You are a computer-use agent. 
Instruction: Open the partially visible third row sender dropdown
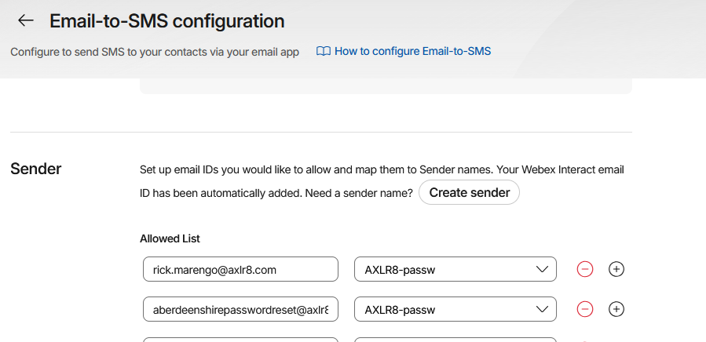pos(455,340)
